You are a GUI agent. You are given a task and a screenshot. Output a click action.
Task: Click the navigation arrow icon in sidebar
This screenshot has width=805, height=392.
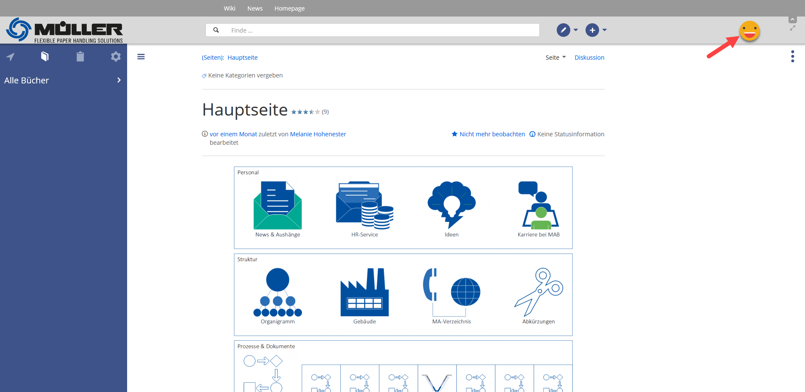(x=11, y=57)
